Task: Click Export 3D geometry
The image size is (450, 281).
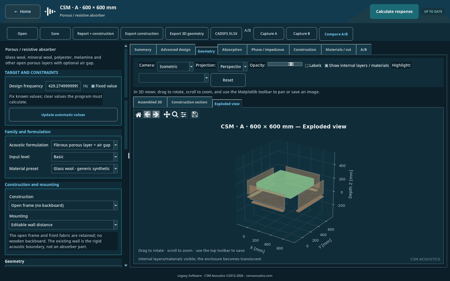Action: click(x=187, y=34)
